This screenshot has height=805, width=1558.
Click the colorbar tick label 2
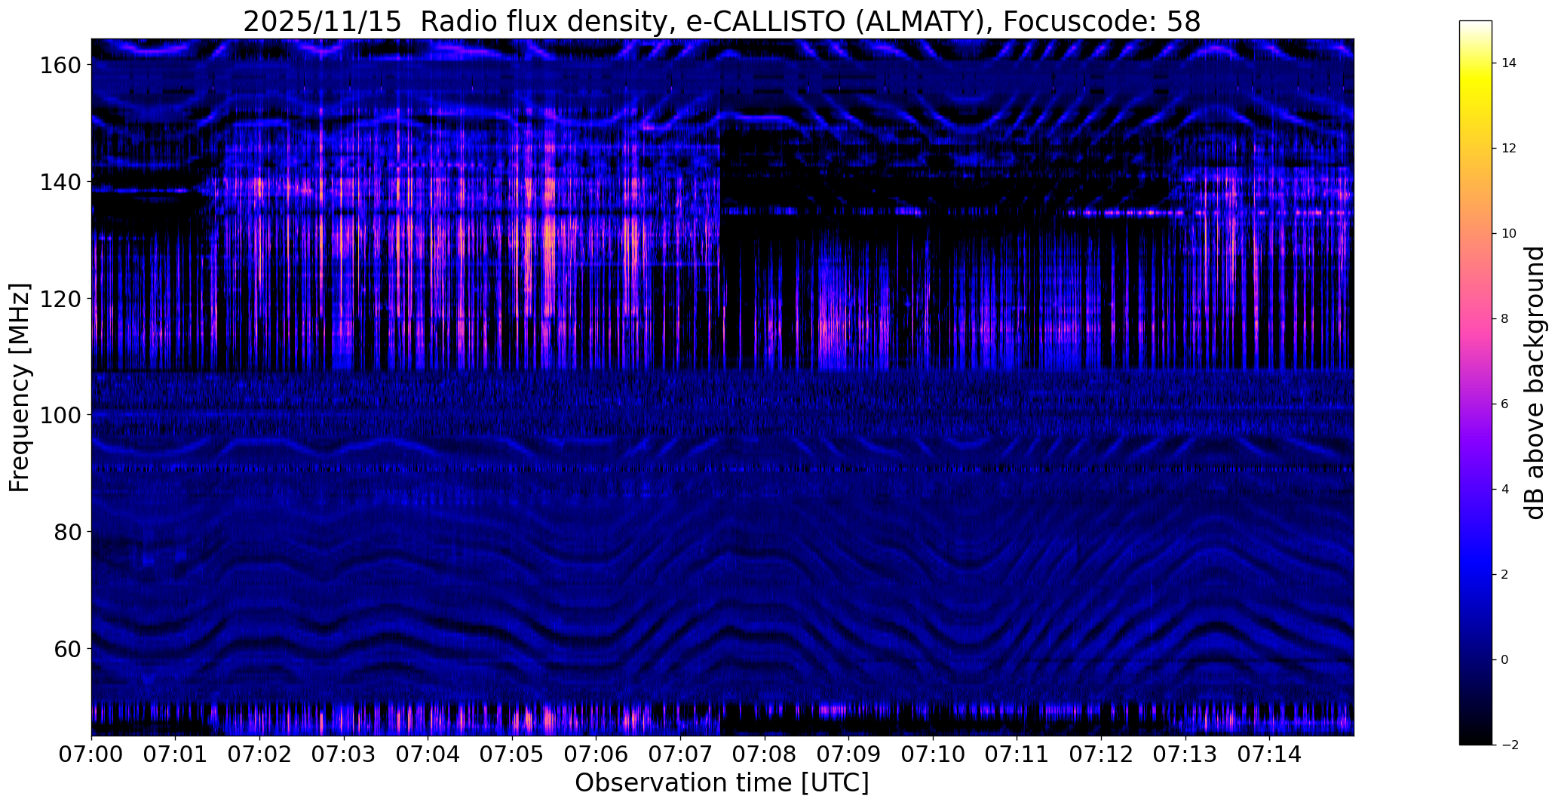(x=1505, y=575)
